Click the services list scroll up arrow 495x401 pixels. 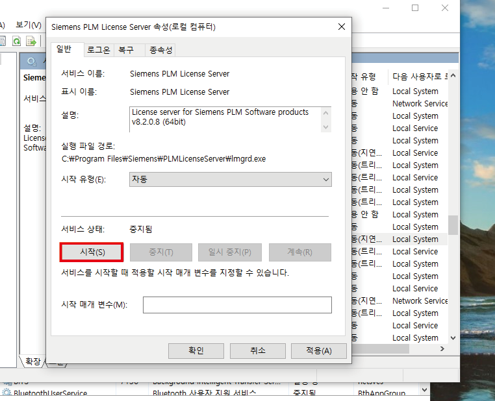point(453,76)
